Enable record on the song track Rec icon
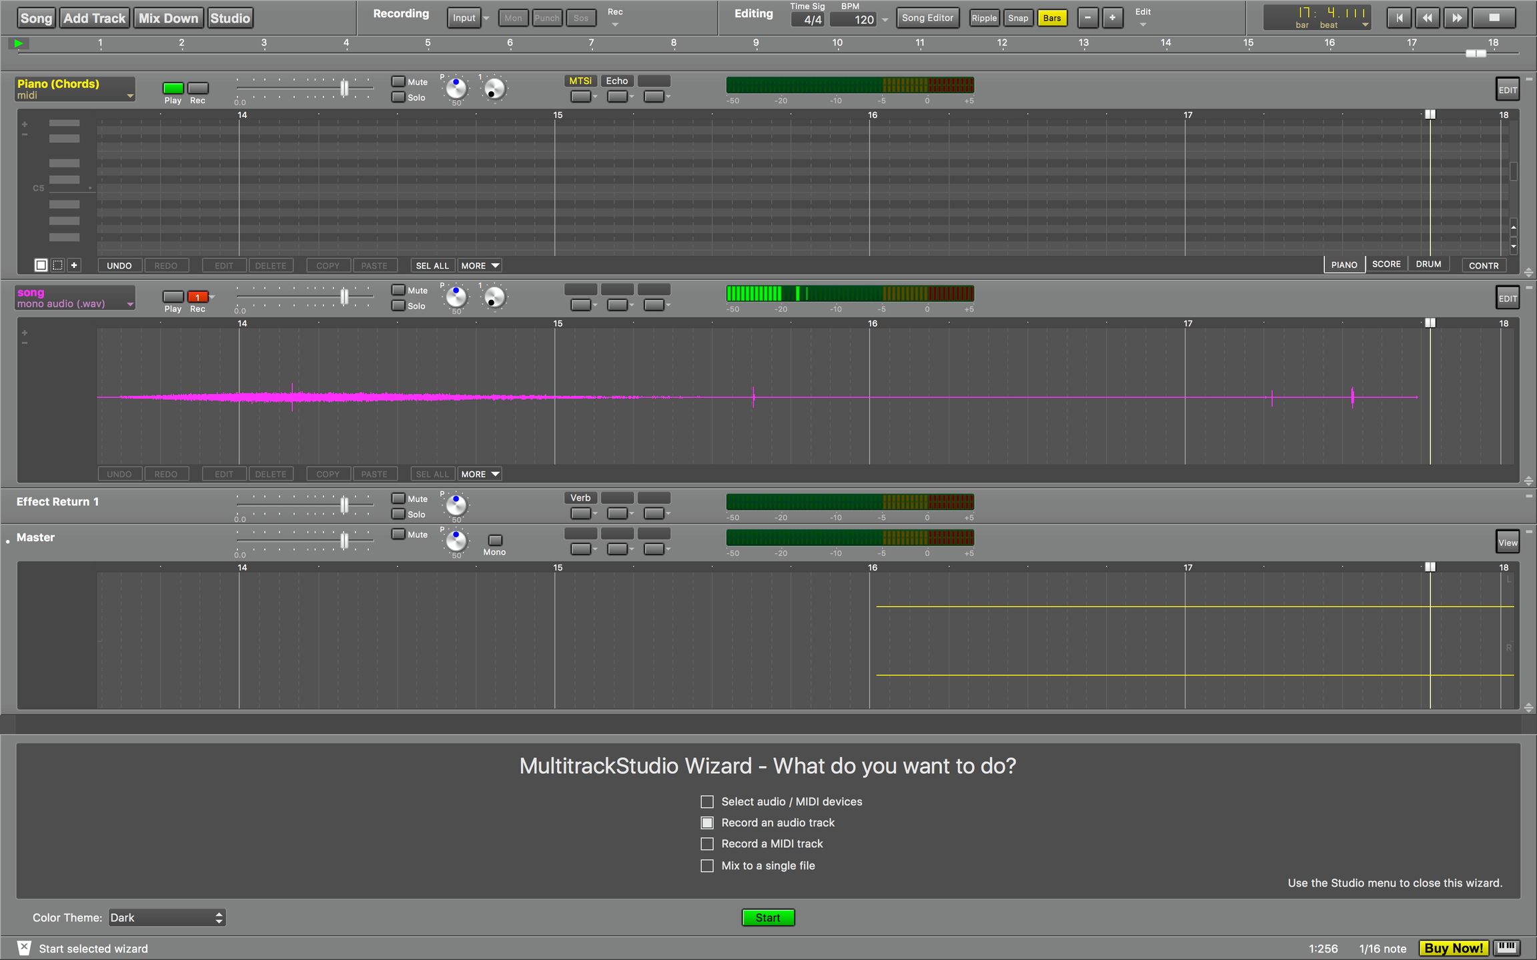The height and width of the screenshot is (960, 1537). (197, 296)
